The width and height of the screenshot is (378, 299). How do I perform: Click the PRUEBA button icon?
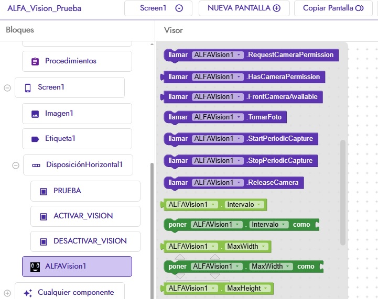click(x=44, y=191)
